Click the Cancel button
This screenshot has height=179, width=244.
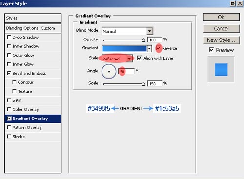[x=222, y=29]
